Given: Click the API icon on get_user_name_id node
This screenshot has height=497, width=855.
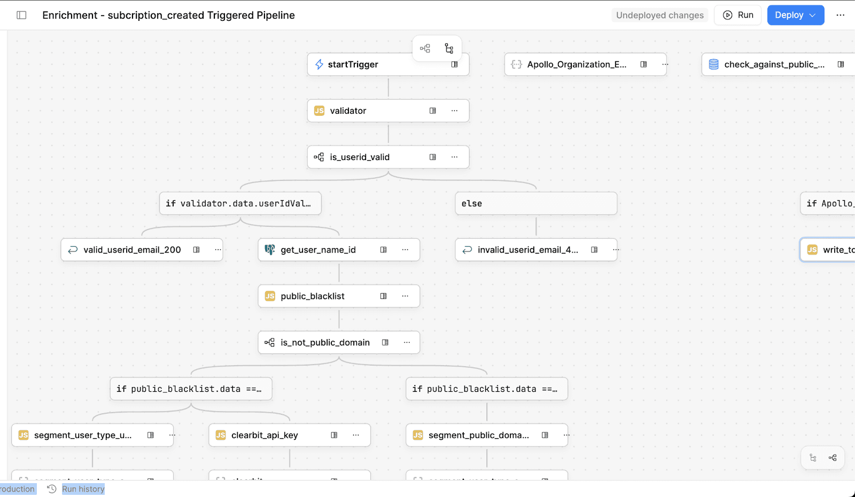Looking at the screenshot, I should tap(270, 249).
